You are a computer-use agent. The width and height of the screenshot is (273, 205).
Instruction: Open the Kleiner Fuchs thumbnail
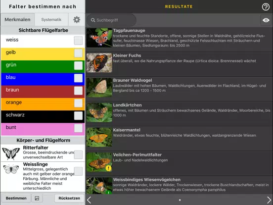click(99, 62)
